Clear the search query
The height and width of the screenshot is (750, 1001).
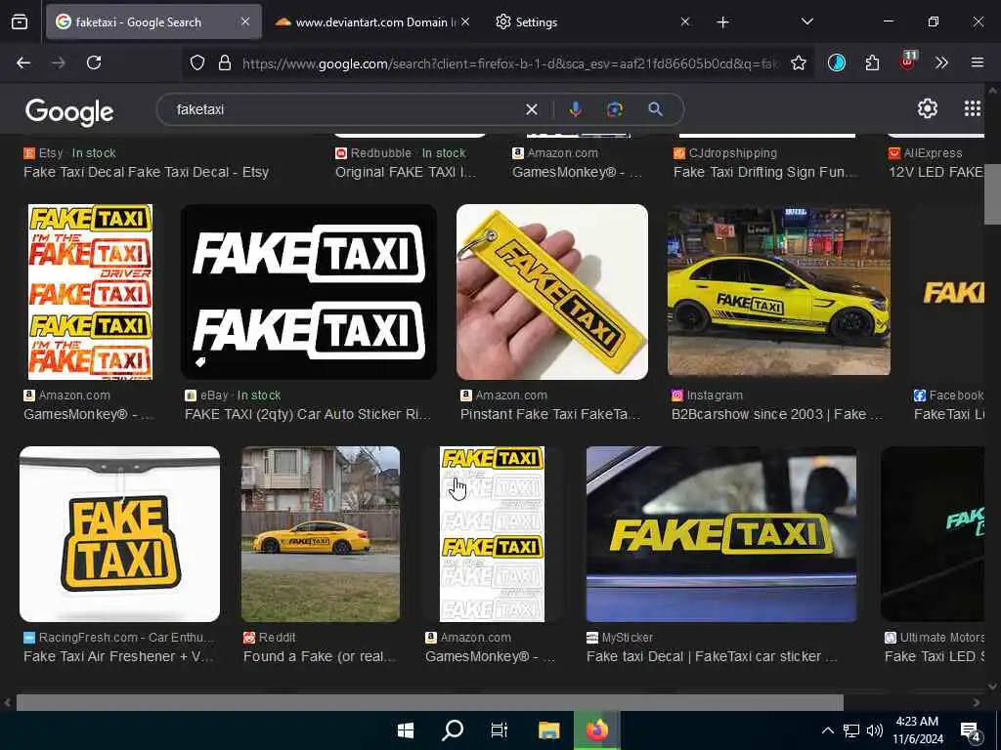pos(531,109)
